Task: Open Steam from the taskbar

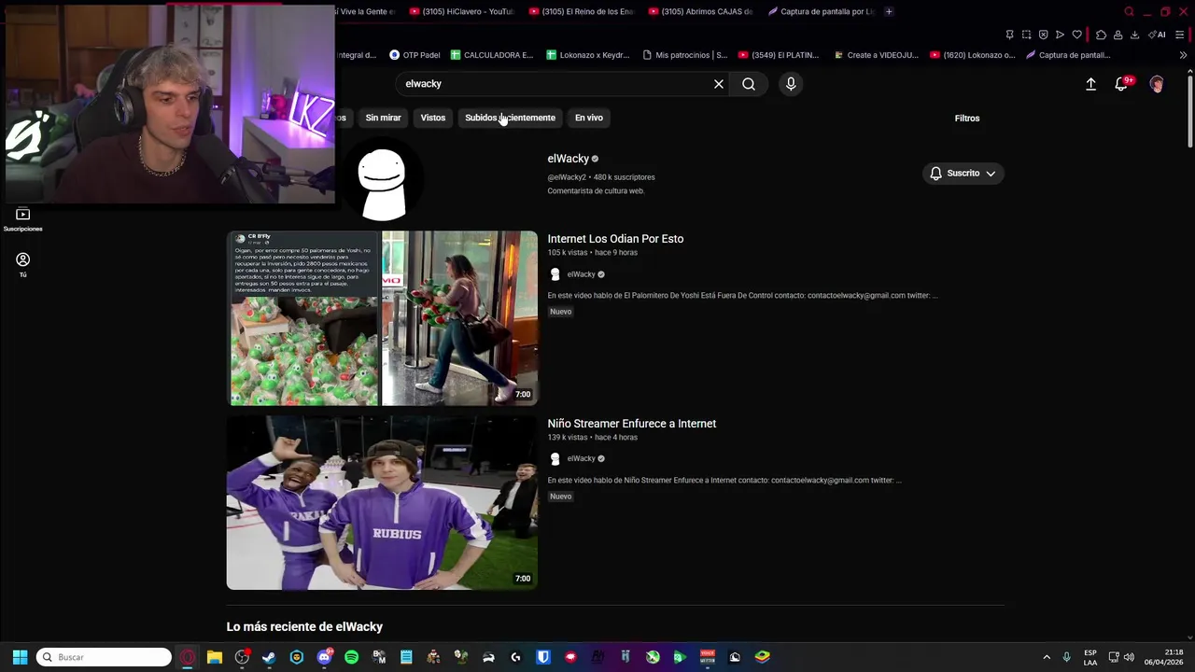Action: click(269, 657)
